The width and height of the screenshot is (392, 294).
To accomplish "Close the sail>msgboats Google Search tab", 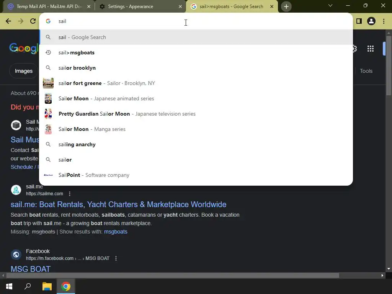I will [272, 7].
